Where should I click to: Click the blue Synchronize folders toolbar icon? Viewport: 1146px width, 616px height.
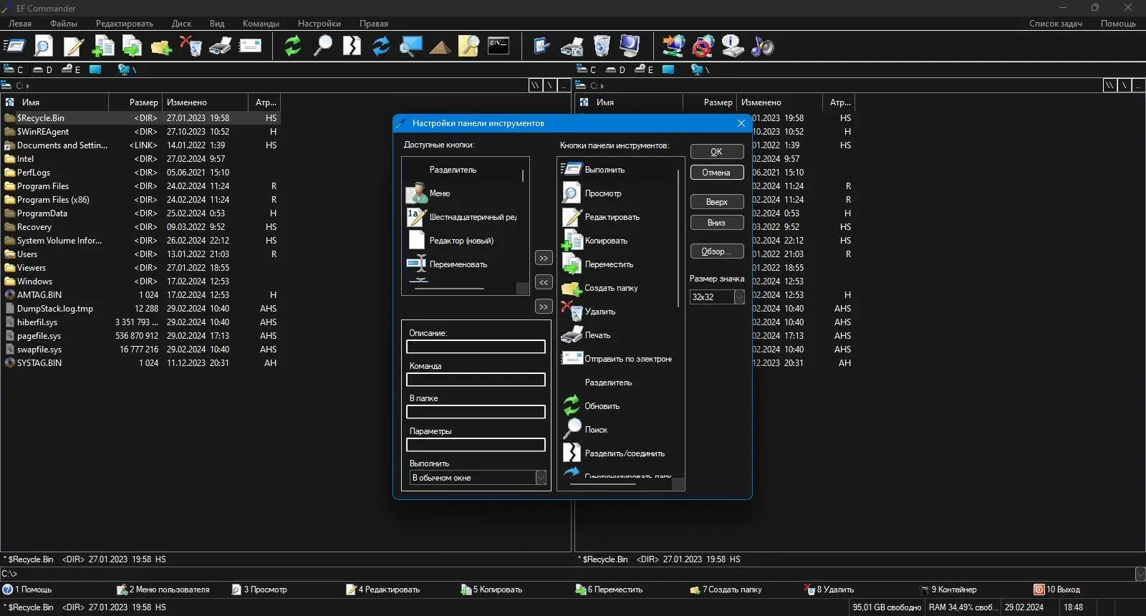click(x=381, y=47)
